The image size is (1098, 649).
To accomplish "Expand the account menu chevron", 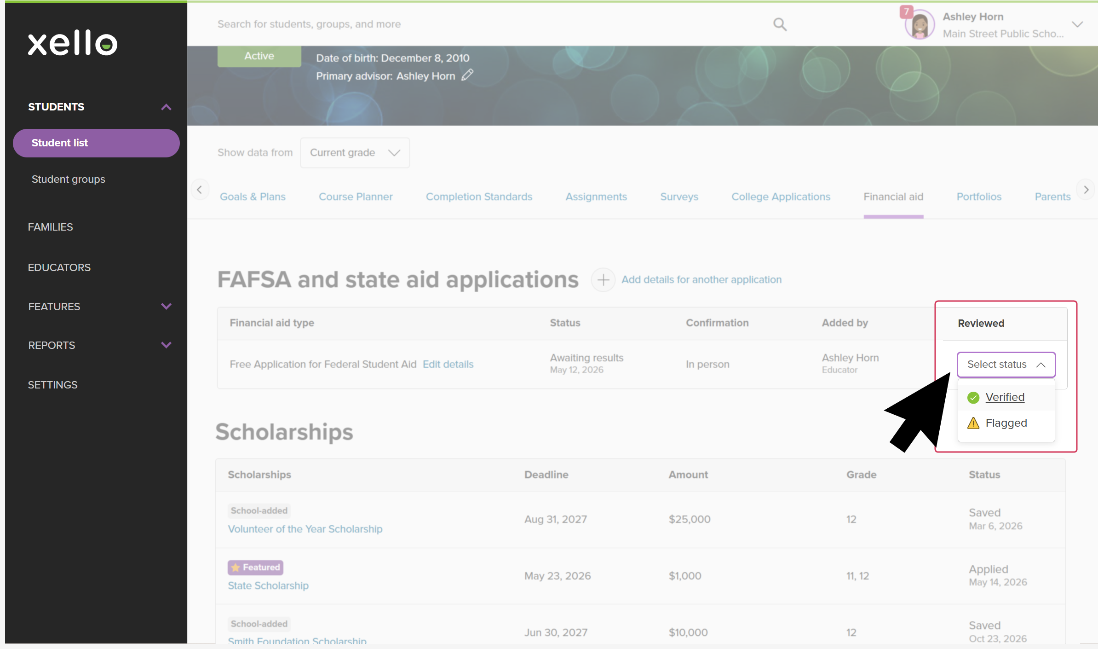I will coord(1077,24).
